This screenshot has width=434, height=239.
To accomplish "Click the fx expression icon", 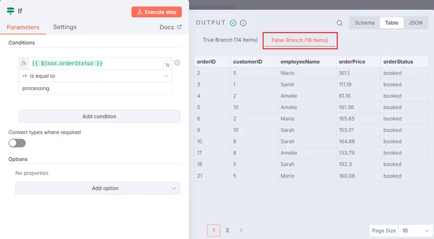I will [x=24, y=63].
